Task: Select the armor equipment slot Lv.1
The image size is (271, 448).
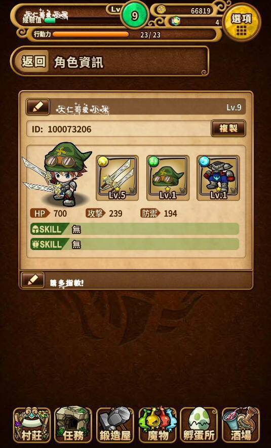Action: [218, 178]
